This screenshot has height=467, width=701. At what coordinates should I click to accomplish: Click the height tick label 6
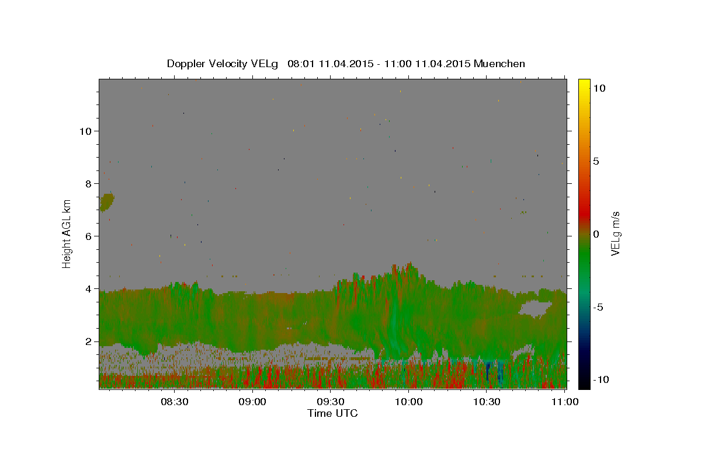89,236
